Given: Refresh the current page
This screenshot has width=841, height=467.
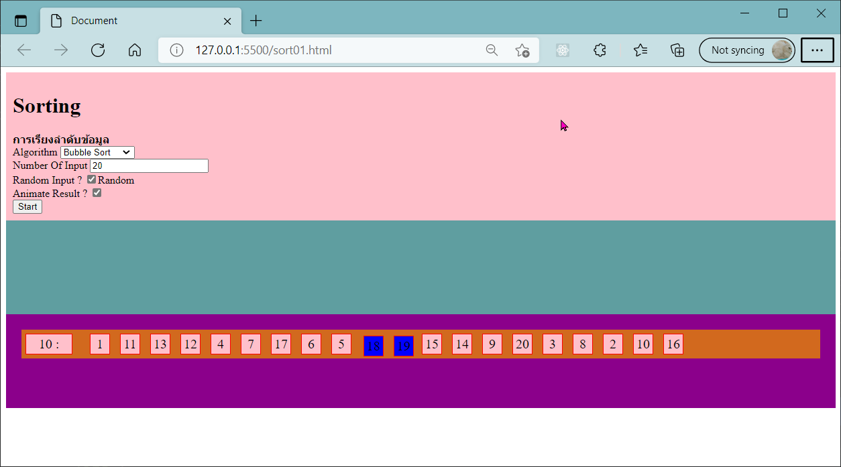Looking at the screenshot, I should 98,50.
